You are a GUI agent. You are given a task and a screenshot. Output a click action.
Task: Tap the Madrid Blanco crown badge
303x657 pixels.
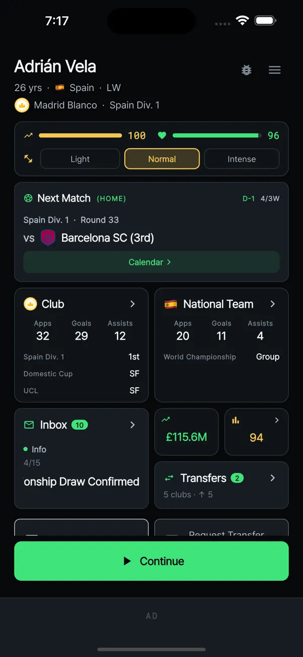[x=22, y=105]
